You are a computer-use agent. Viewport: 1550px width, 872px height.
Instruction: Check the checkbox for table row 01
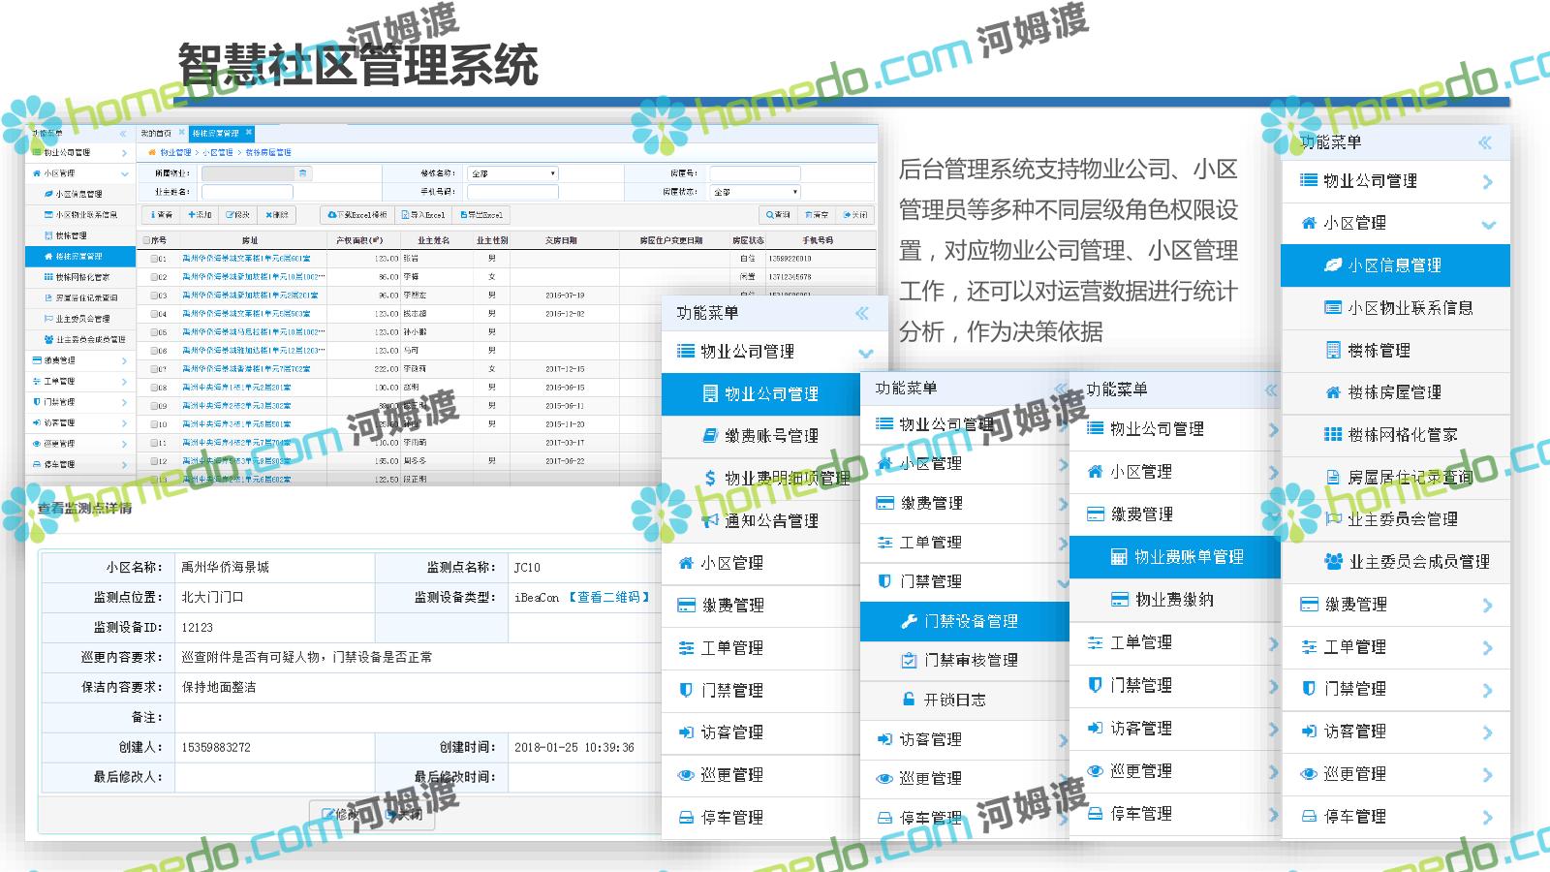(154, 259)
